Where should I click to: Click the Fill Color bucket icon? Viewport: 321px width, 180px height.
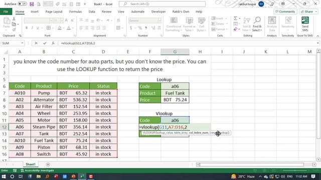point(60,28)
